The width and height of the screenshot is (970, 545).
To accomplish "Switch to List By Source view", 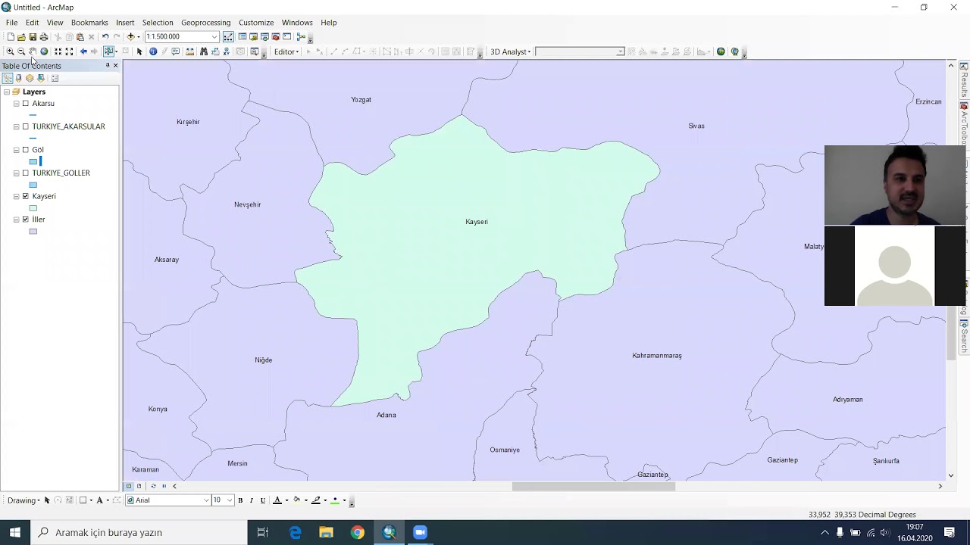I will click(19, 78).
